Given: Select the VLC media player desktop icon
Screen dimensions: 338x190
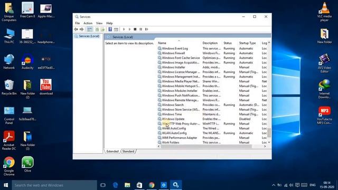Looking at the screenshot, I should tap(324, 12).
